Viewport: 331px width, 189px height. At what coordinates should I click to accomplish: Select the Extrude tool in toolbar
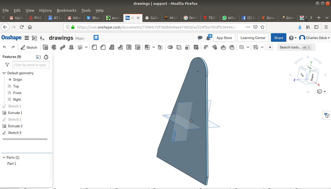pyautogui.click(x=45, y=47)
